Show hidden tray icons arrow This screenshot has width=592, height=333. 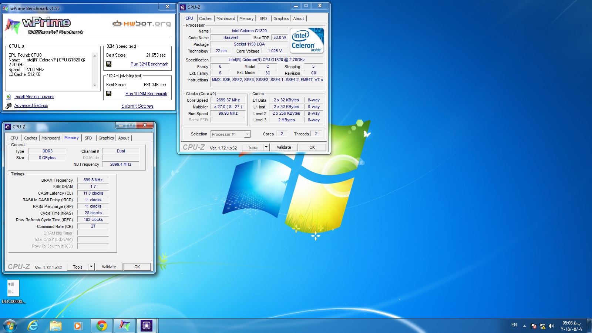[524, 326]
